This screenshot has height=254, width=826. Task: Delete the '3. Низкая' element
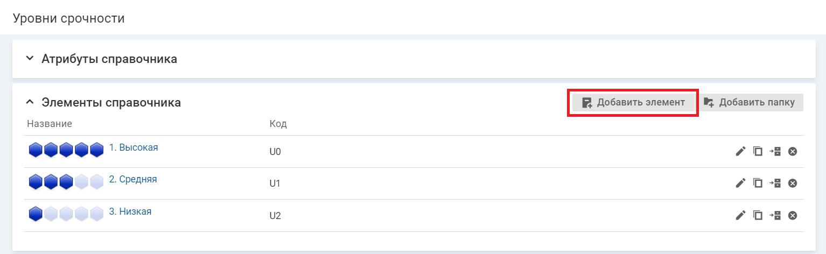tap(792, 216)
